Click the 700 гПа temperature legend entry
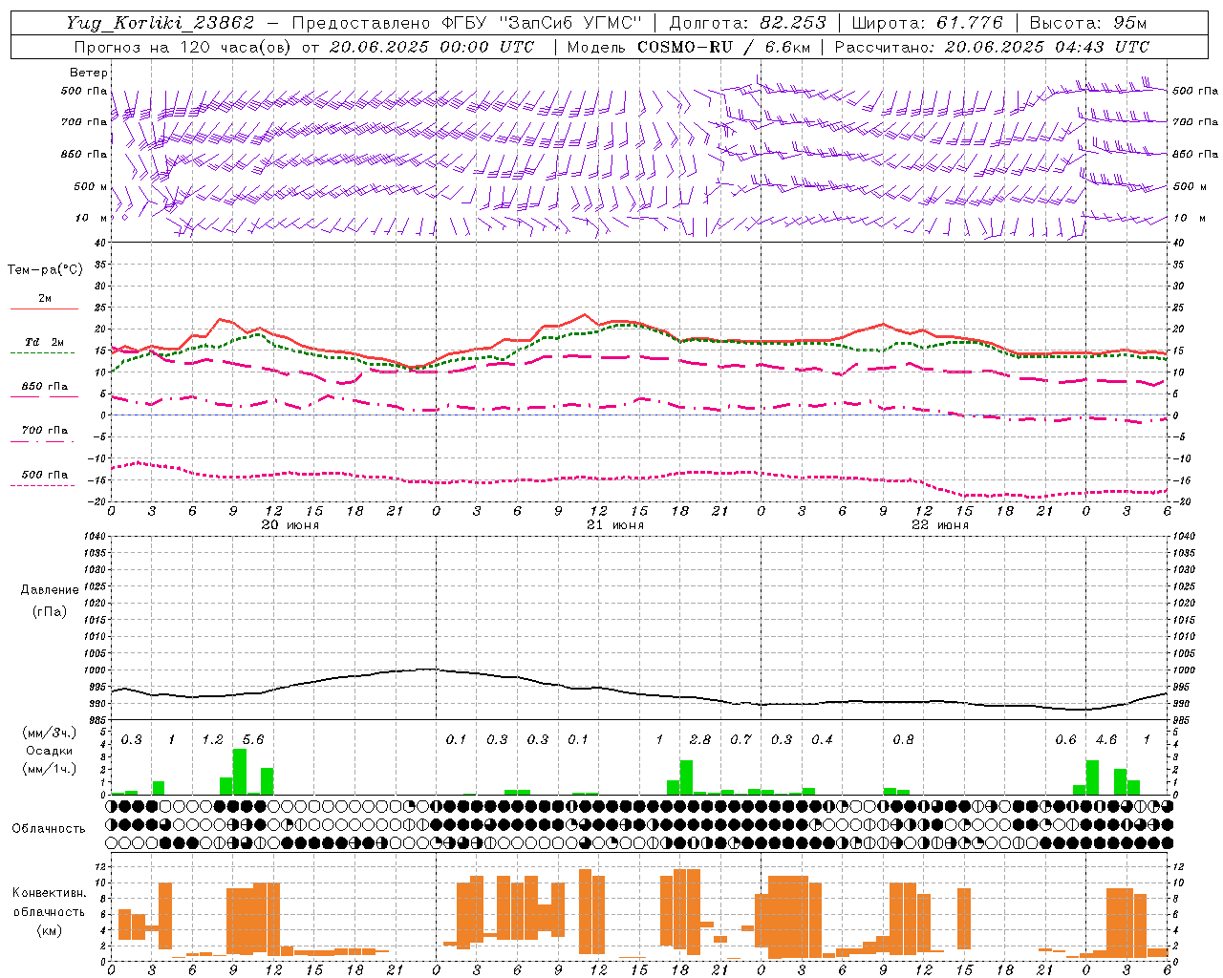This screenshot has height=978, width=1223. [45, 431]
